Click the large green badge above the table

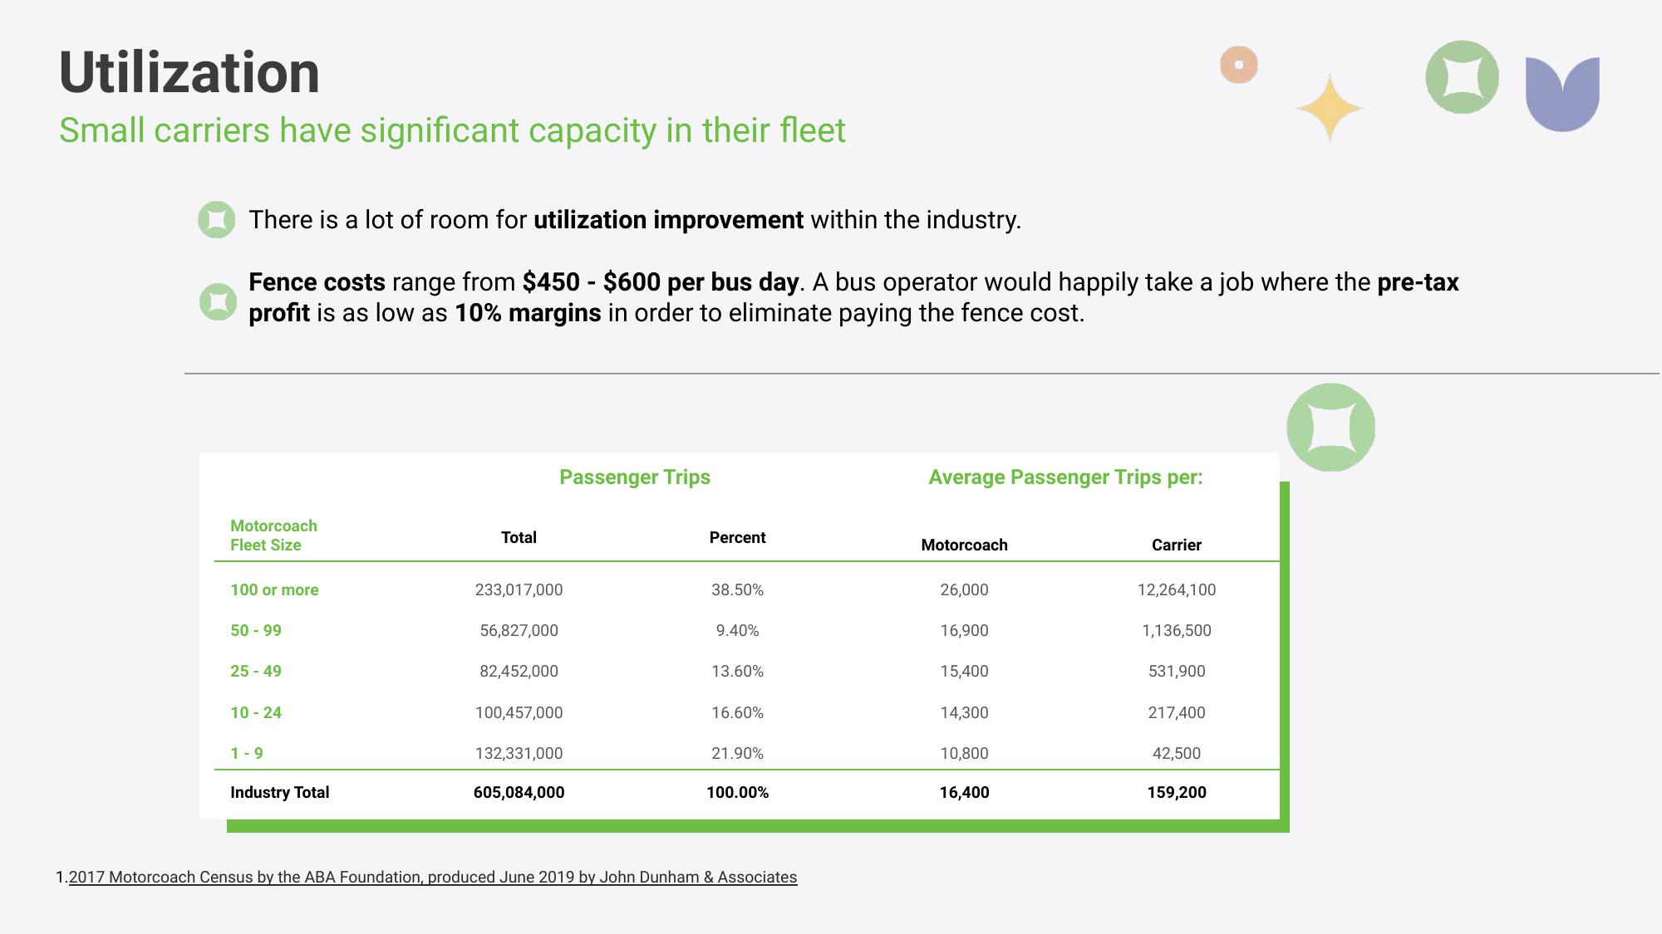click(1330, 428)
